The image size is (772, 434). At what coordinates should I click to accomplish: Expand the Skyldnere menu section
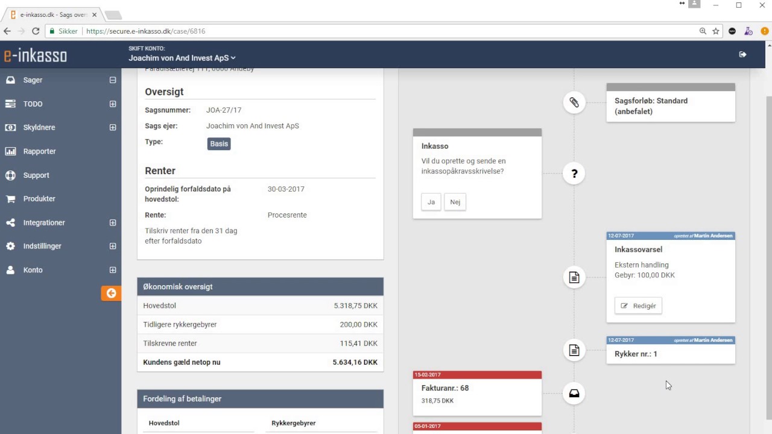tap(112, 128)
